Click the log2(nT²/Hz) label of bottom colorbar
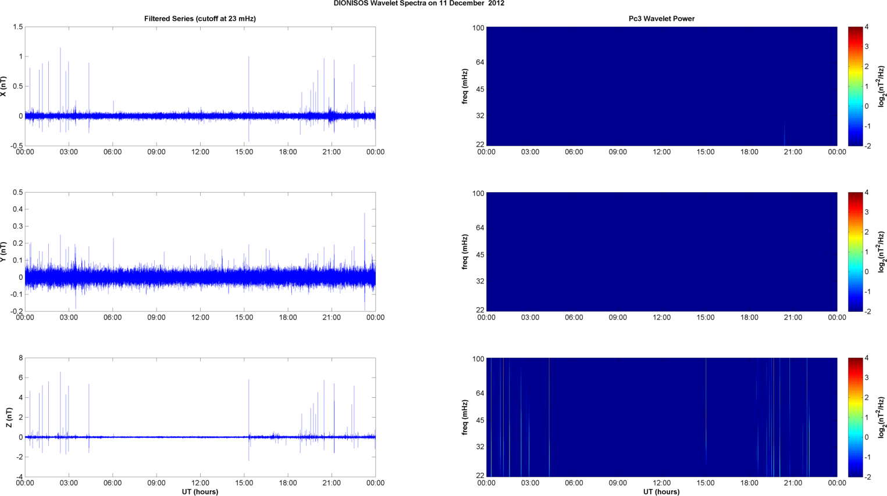887x496 pixels. (882, 418)
